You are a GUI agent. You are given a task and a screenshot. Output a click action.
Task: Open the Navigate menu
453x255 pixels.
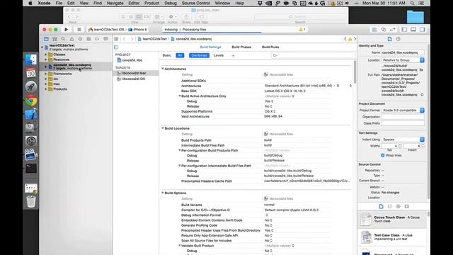(115, 3)
